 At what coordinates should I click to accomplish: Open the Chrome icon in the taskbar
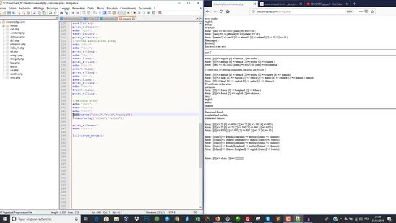(177, 219)
